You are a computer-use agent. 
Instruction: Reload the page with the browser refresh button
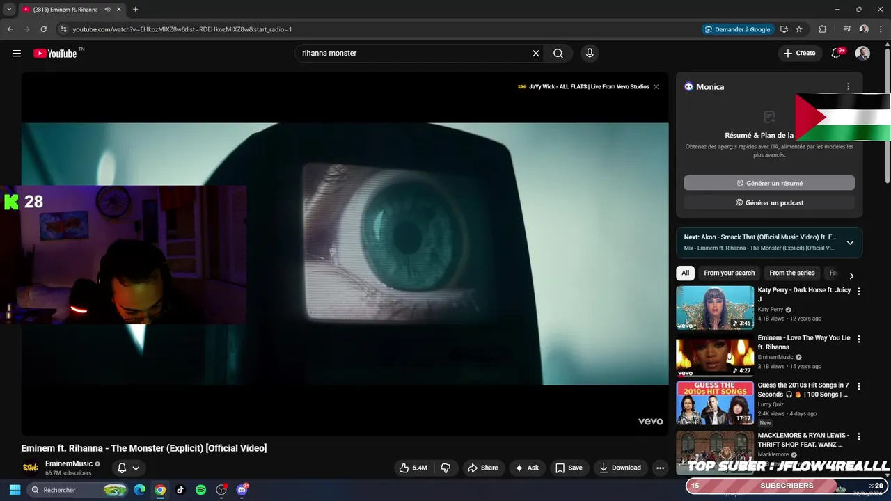[43, 29]
